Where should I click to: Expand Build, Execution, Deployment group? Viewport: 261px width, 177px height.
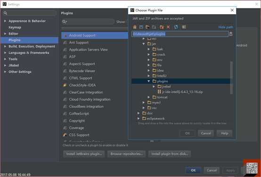point(5,47)
